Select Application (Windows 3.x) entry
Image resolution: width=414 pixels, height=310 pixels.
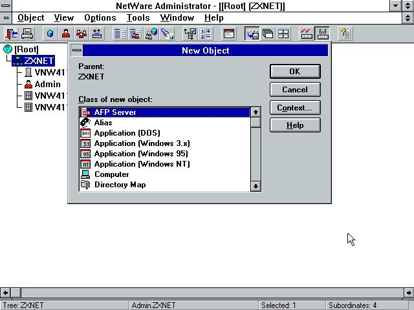point(165,143)
